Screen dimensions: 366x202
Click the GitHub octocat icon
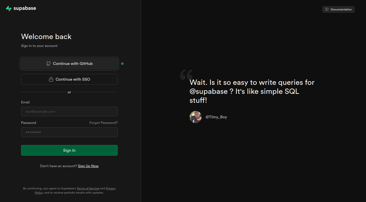click(49, 64)
